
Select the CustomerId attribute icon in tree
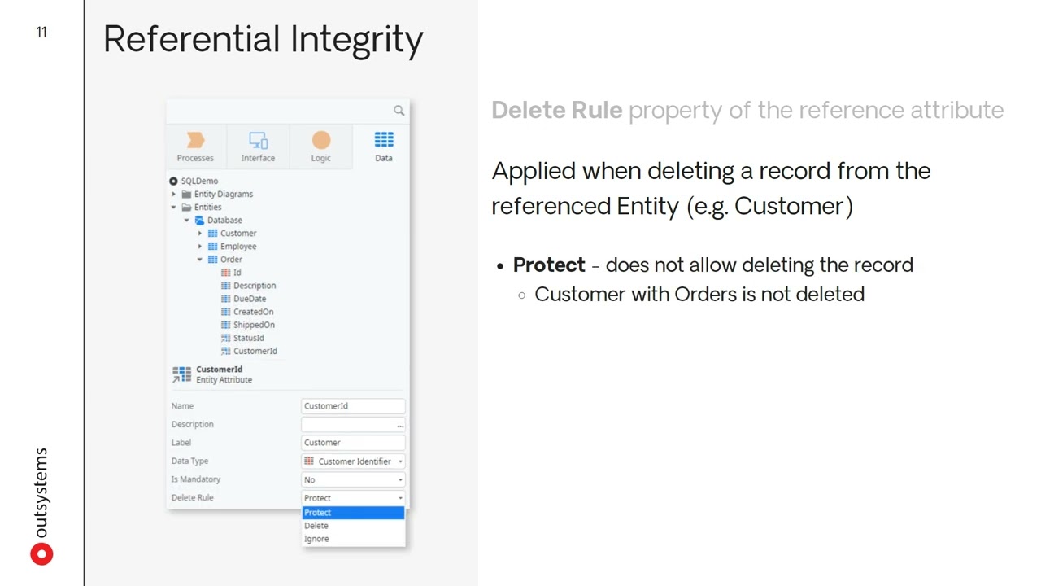(225, 351)
